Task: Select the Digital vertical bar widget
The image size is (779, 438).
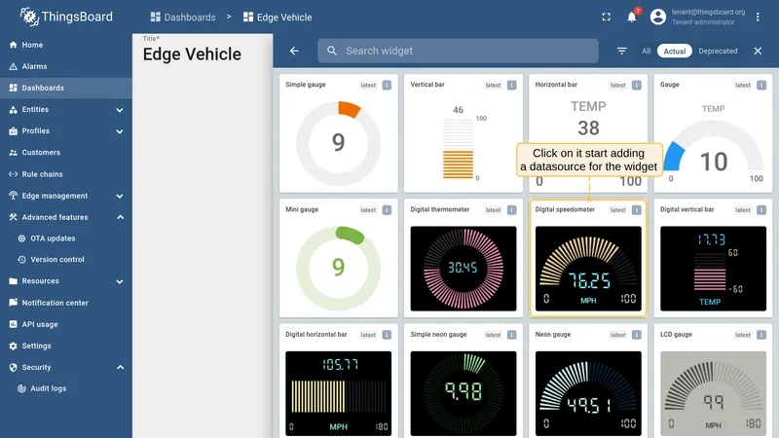Action: tap(713, 258)
